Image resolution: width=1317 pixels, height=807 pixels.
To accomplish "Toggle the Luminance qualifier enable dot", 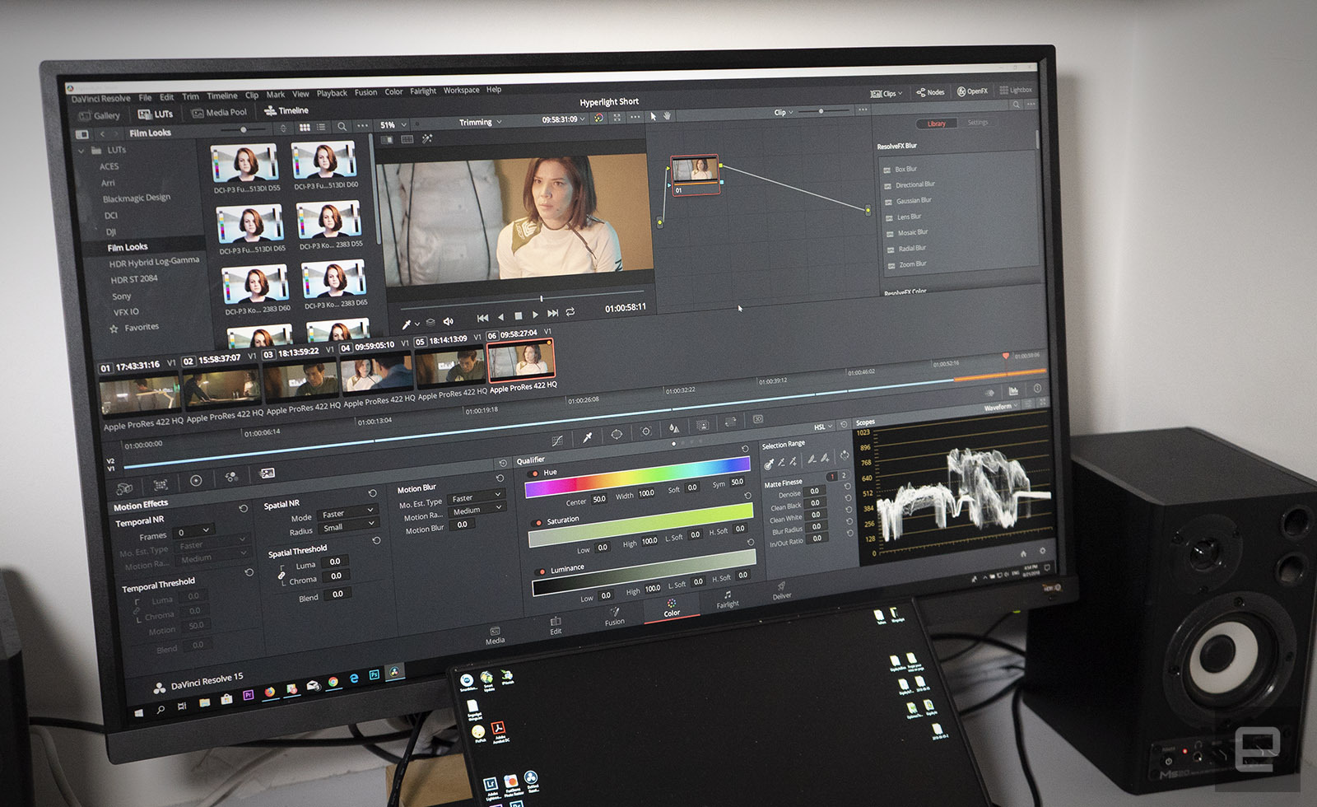I will pos(542,571).
